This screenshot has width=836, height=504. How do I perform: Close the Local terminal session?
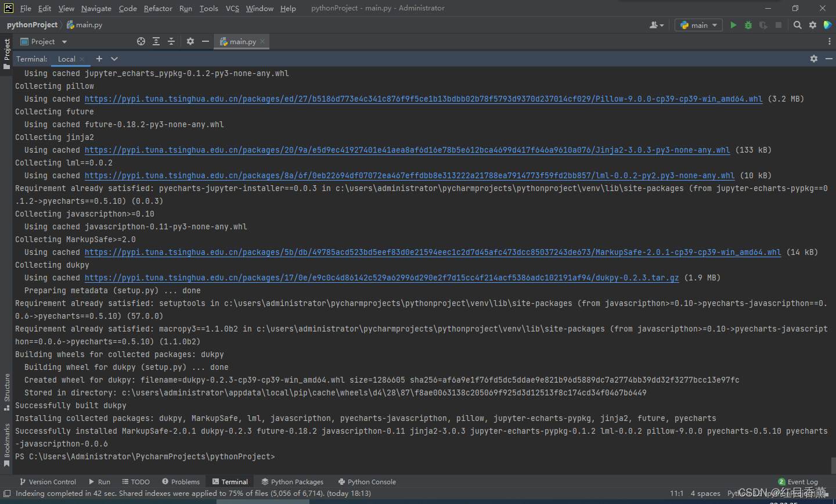[82, 59]
